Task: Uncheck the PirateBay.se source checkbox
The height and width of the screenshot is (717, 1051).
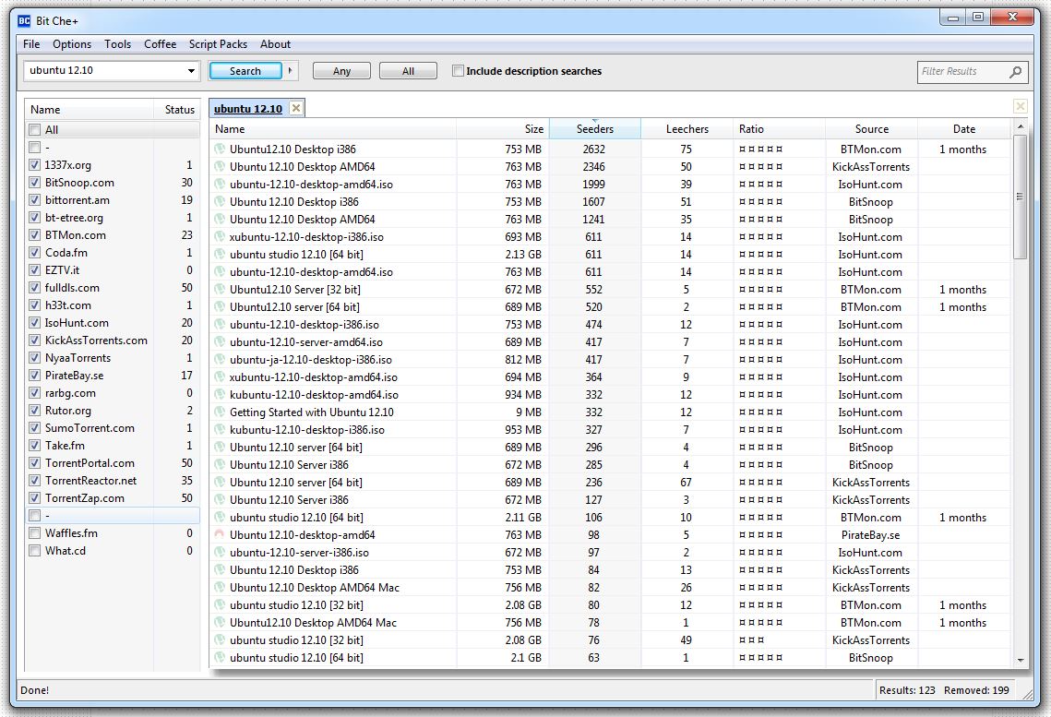Action: pos(35,376)
